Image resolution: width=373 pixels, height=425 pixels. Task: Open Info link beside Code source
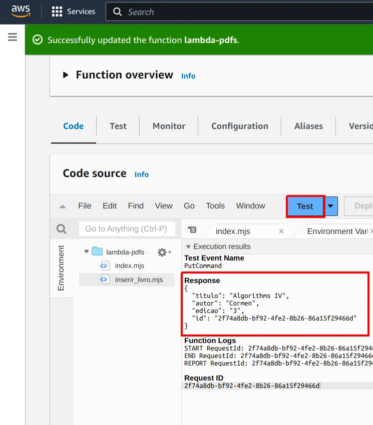pyautogui.click(x=141, y=174)
